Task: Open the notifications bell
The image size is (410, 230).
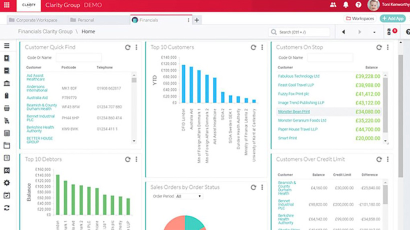Action: [345, 4]
